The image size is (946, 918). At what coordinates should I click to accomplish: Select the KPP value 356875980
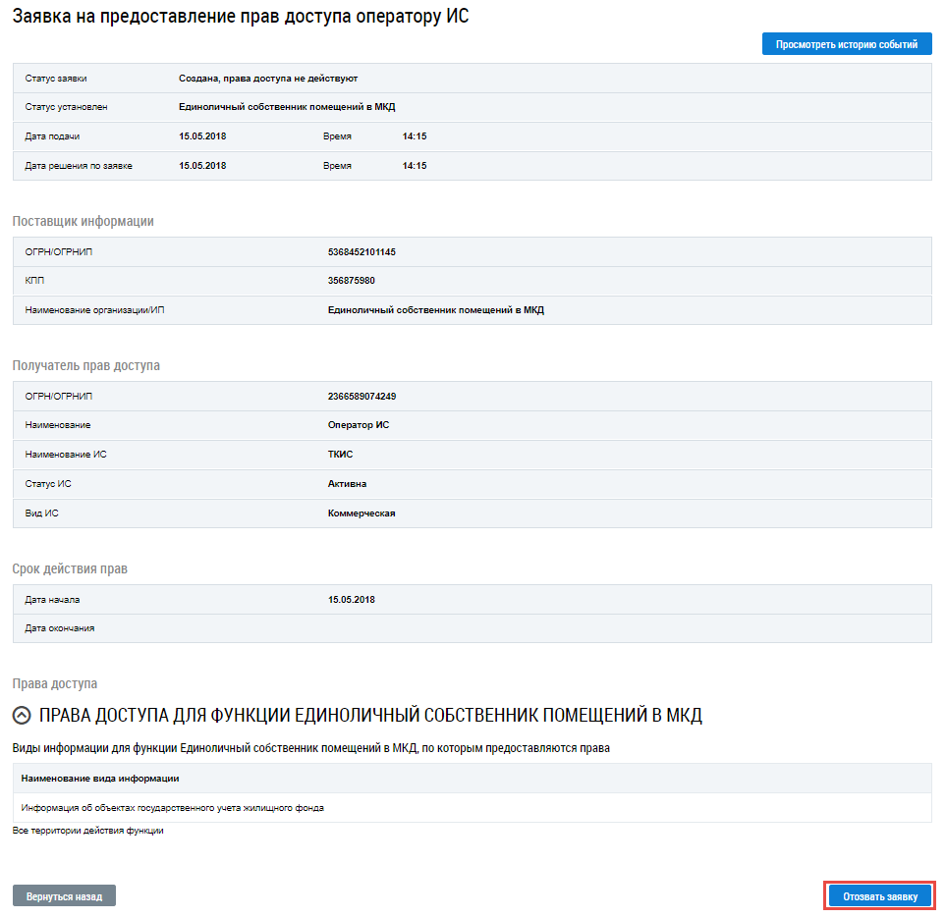pos(352,281)
